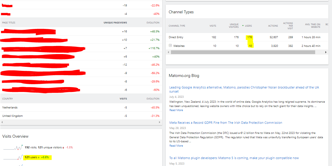Screen dimensions: 332x166
Task: Click the Channel Types left scroll arrow
Action: click(x=168, y=52)
